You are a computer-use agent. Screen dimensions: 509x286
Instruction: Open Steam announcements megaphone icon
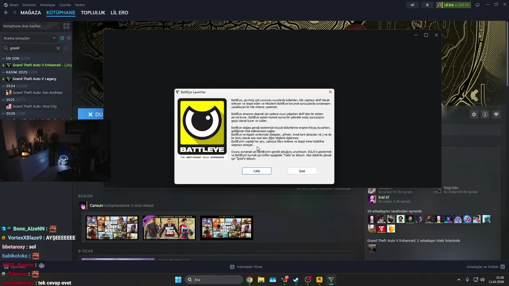pyautogui.click(x=412, y=5)
